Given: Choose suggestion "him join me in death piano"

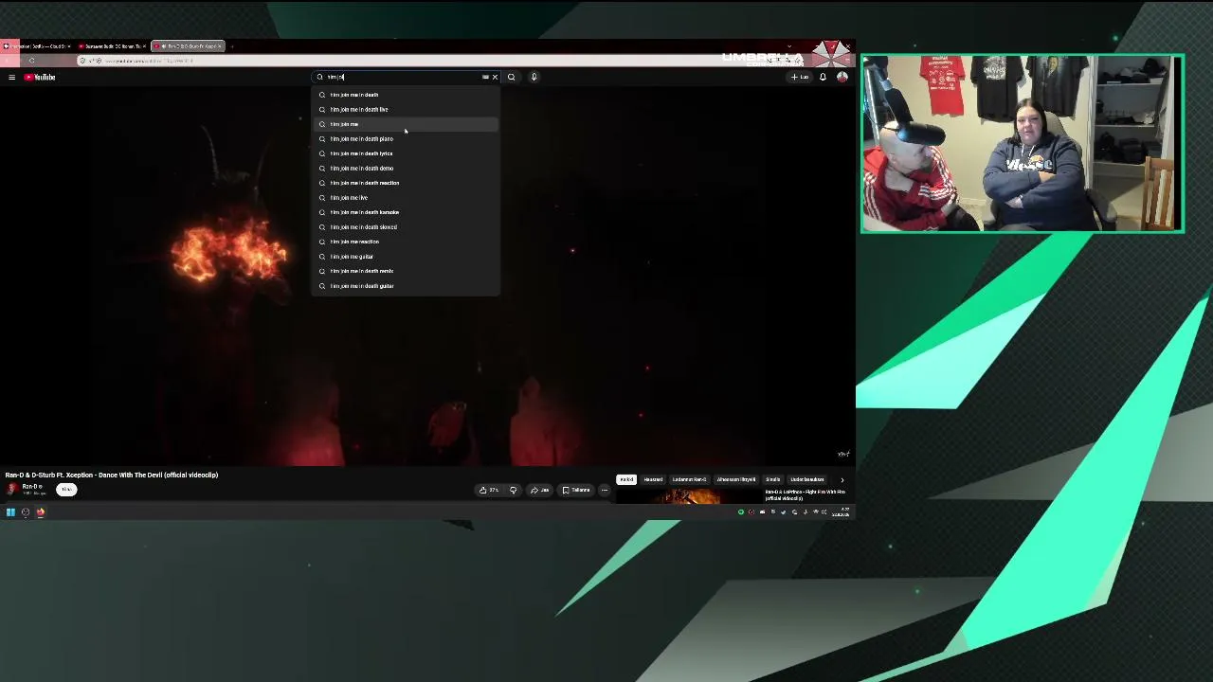Looking at the screenshot, I should [406, 138].
